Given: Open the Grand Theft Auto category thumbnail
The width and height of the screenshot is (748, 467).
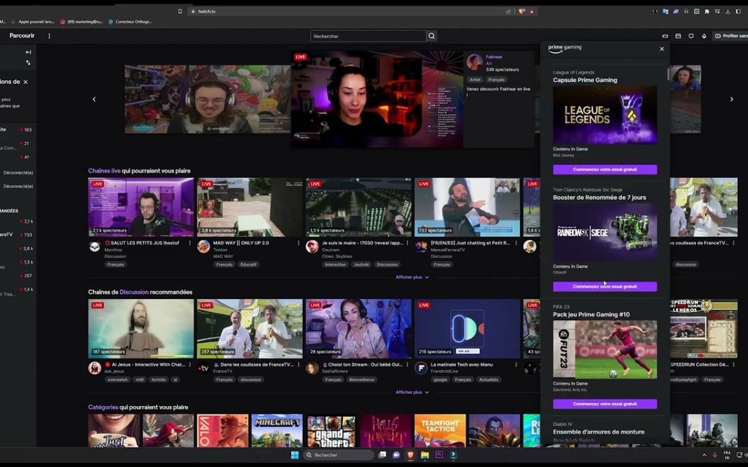Looking at the screenshot, I should pos(331,431).
